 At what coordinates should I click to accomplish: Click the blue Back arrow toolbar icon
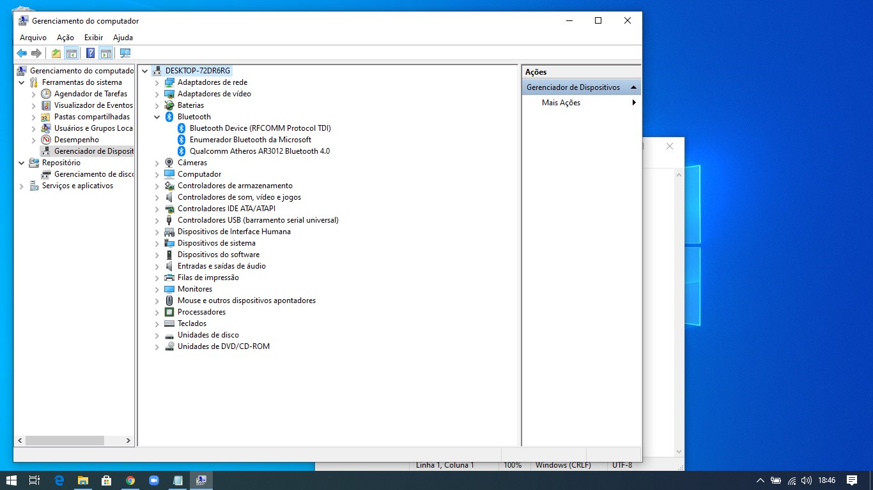pos(22,54)
